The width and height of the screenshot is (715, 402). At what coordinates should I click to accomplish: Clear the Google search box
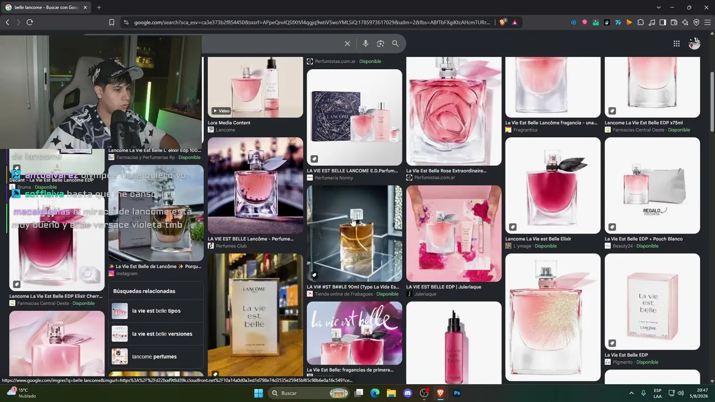coord(347,44)
